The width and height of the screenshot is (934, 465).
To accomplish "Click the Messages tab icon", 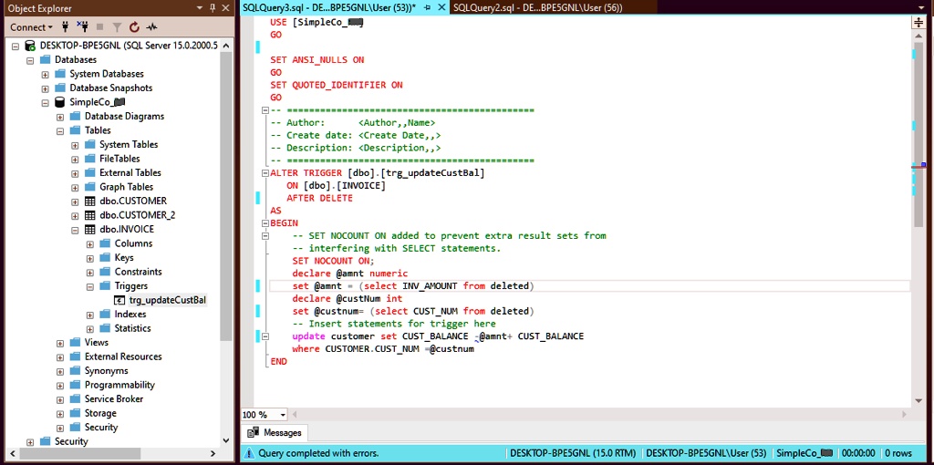I will click(254, 432).
